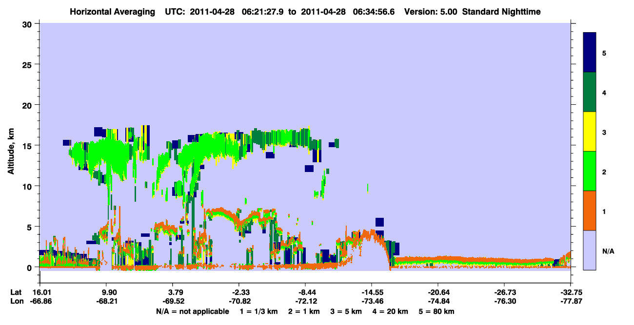The height and width of the screenshot is (325, 634).
Task: Click the latitude value '-26.73'
Action: (x=504, y=292)
